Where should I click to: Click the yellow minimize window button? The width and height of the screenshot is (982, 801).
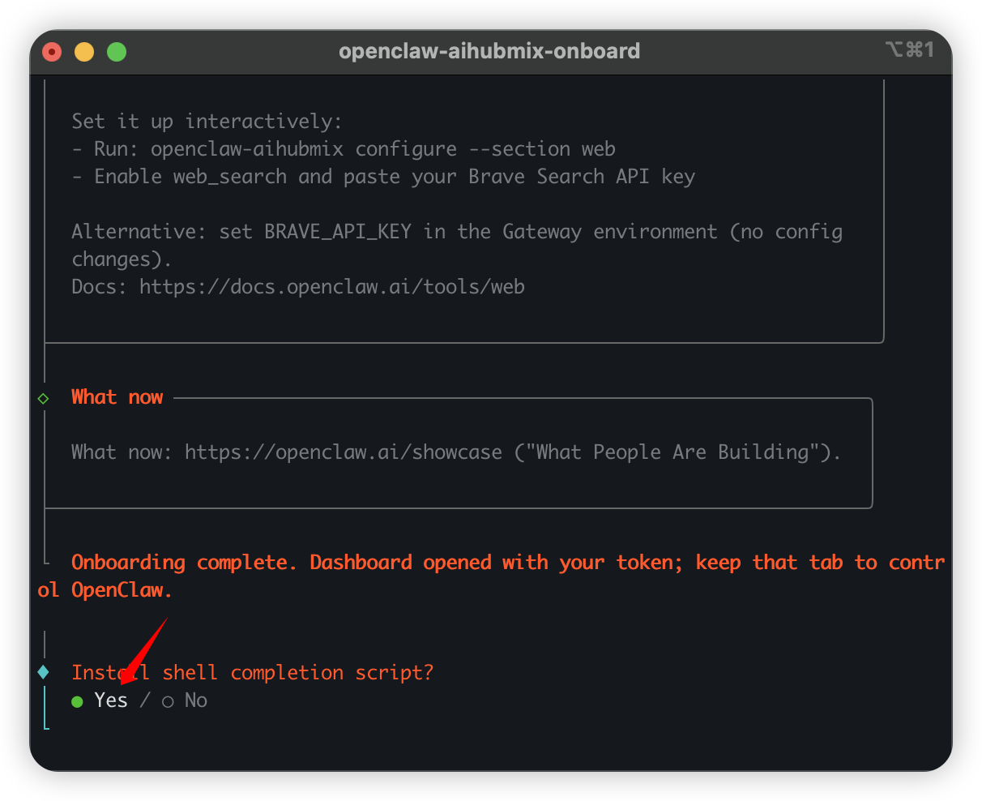84,52
